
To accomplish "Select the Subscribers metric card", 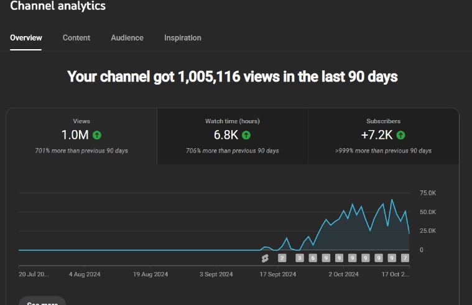I will [384, 136].
